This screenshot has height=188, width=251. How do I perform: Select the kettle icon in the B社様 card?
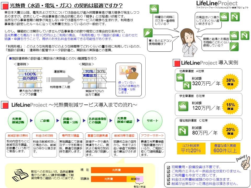click(x=183, y=106)
